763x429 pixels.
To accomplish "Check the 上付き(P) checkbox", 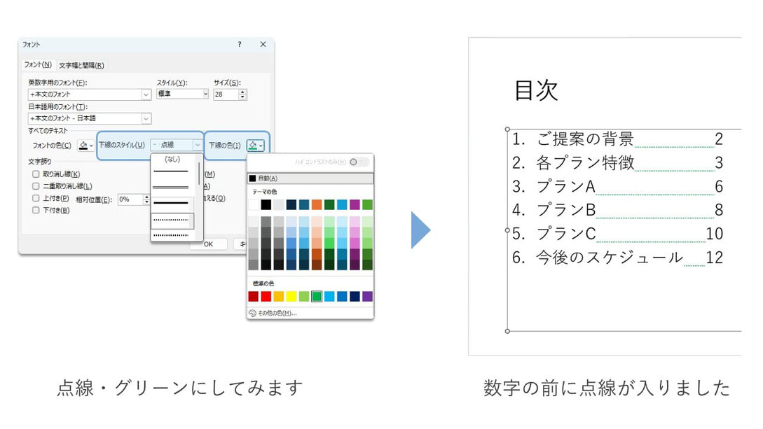I will [36, 198].
